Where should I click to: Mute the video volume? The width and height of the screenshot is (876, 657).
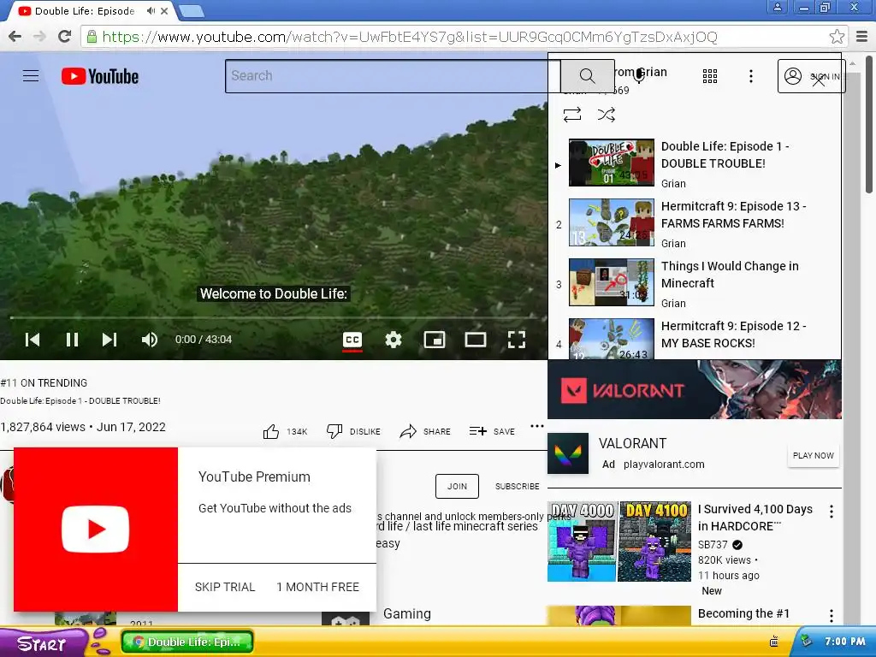pos(149,339)
